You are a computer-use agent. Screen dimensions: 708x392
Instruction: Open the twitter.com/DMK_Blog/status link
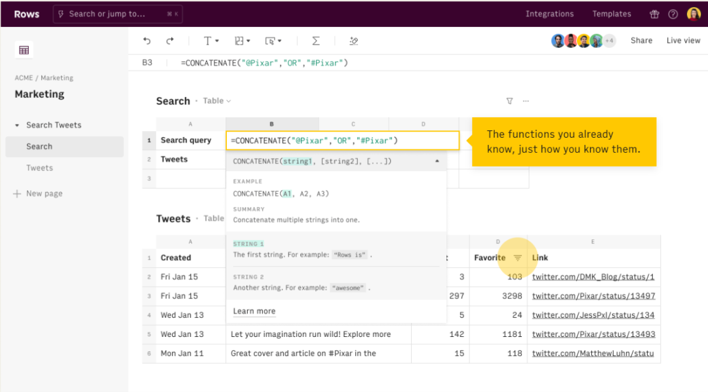(x=593, y=277)
